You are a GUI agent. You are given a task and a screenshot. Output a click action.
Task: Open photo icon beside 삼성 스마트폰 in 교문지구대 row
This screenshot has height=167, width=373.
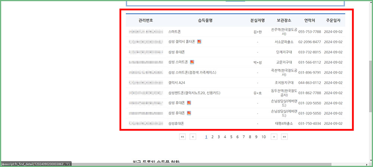pos(192,62)
